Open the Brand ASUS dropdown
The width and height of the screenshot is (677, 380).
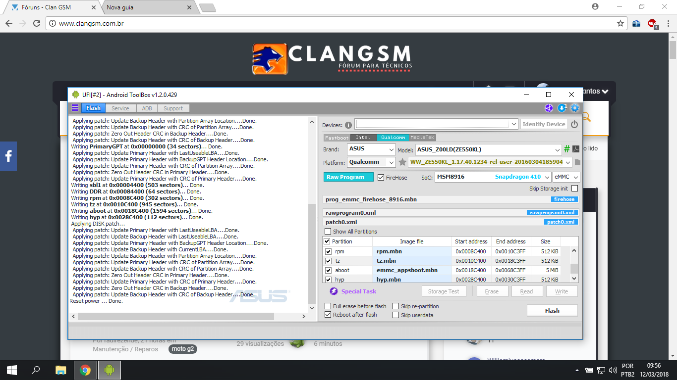coord(391,149)
